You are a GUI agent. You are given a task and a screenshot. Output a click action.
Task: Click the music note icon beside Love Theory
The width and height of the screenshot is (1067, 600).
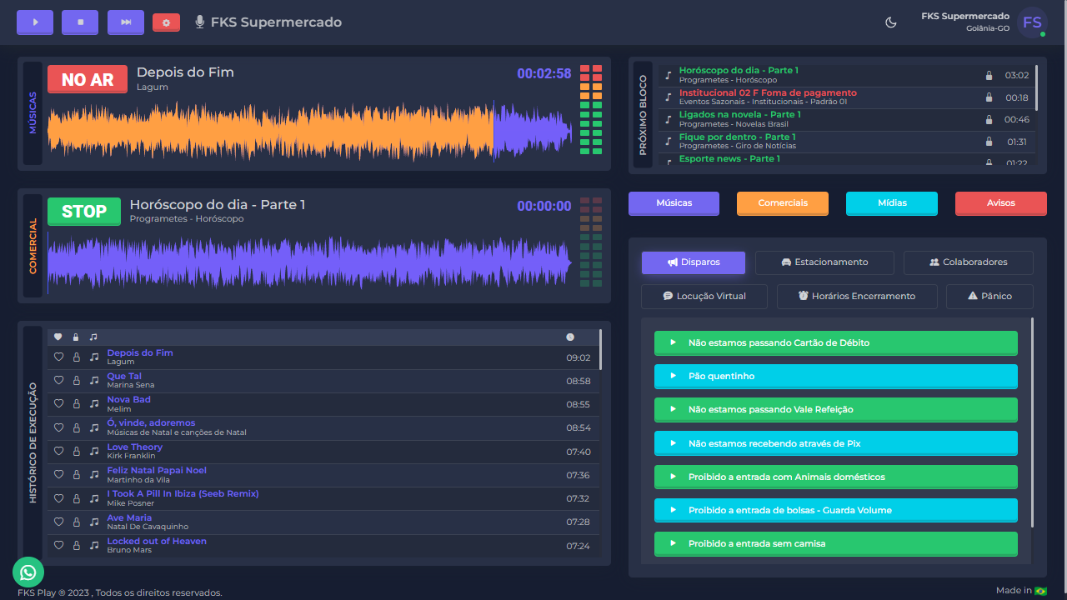(93, 451)
